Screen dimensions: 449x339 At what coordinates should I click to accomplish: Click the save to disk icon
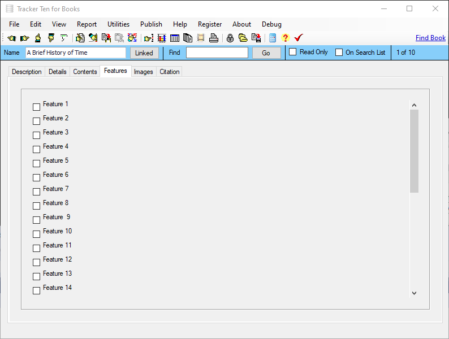256,38
